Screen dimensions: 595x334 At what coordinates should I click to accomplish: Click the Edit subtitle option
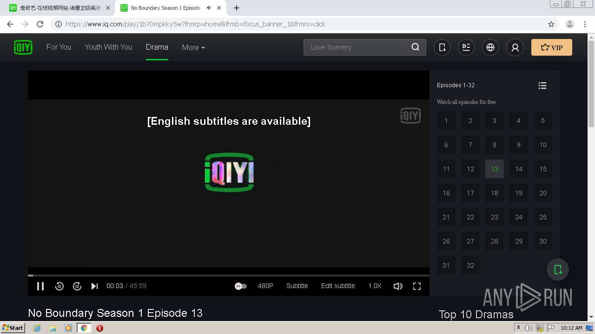338,286
